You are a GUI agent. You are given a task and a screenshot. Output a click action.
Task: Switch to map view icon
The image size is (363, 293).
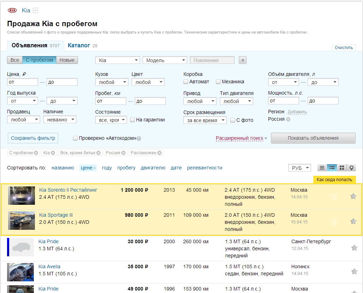click(351, 168)
